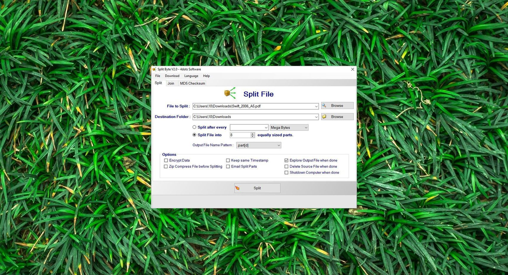Click the 'Options' group label
508x275 pixels.
point(169,154)
